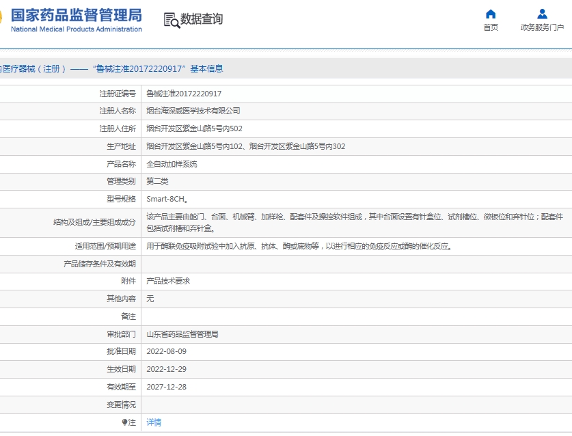
Task: Select registration number value 鲁械注准20172220917
Action: tap(184, 94)
